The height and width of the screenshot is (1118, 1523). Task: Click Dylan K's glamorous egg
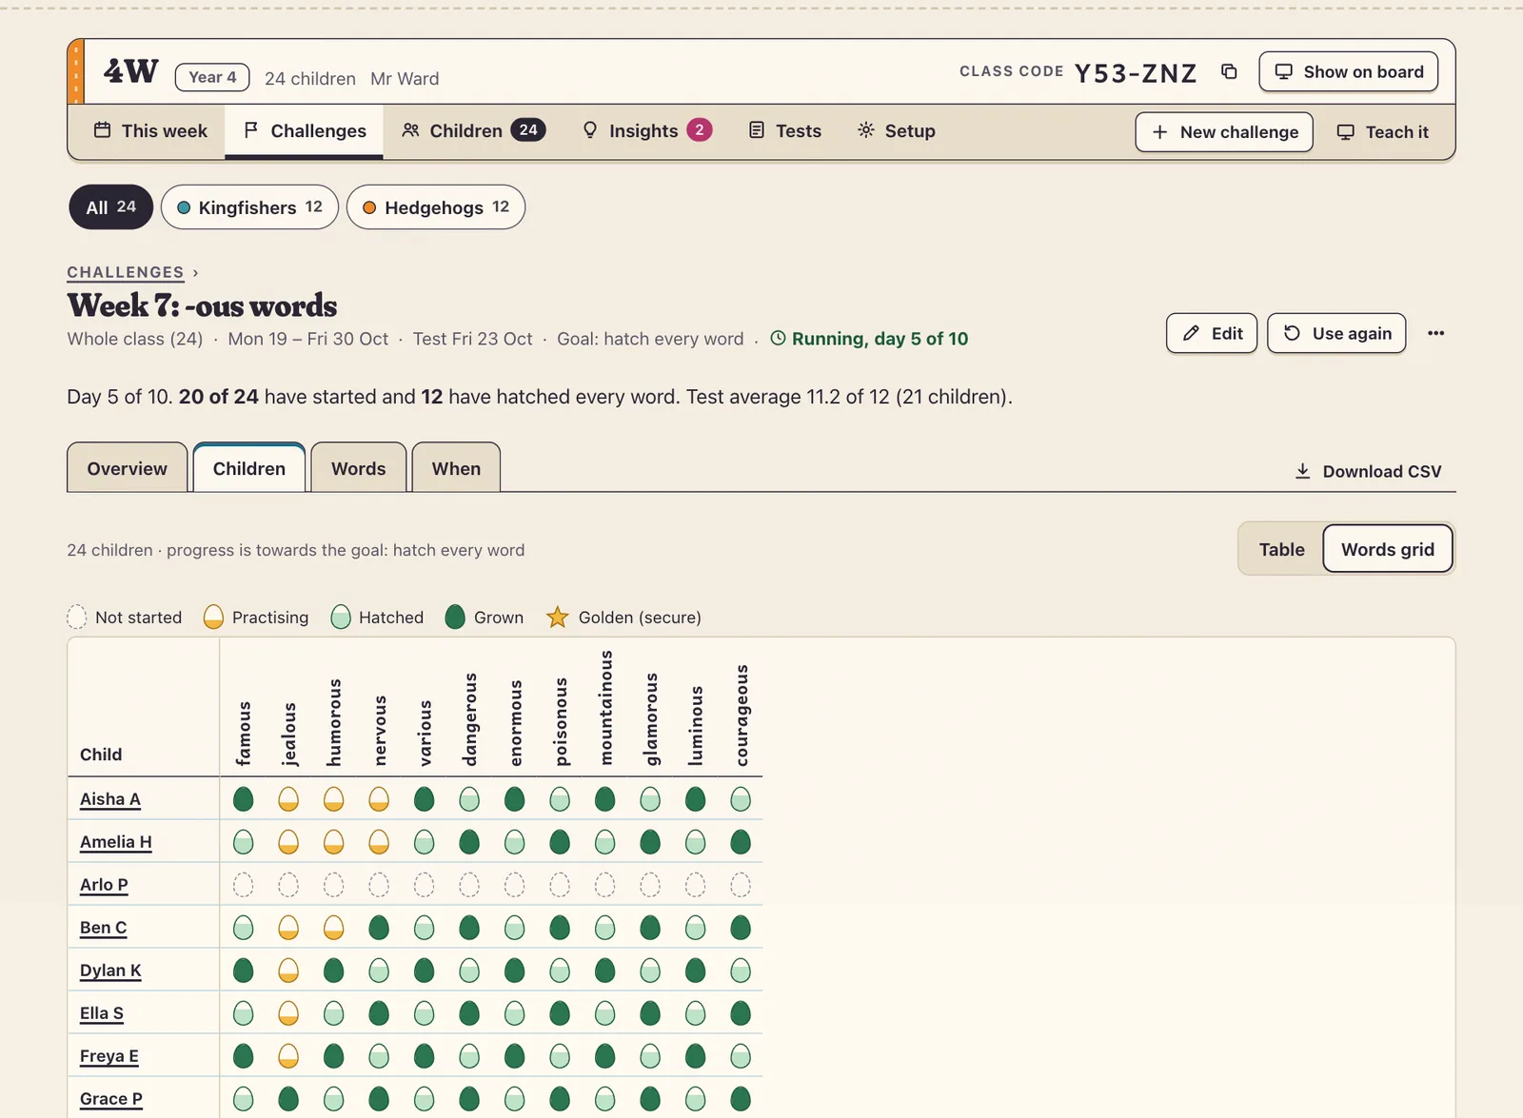650,971
